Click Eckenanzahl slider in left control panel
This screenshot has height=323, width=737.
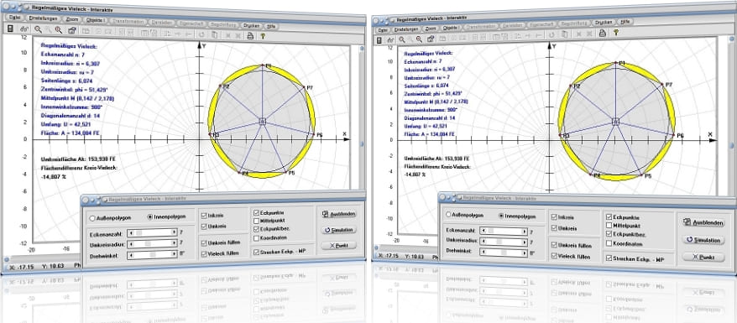click(x=152, y=232)
